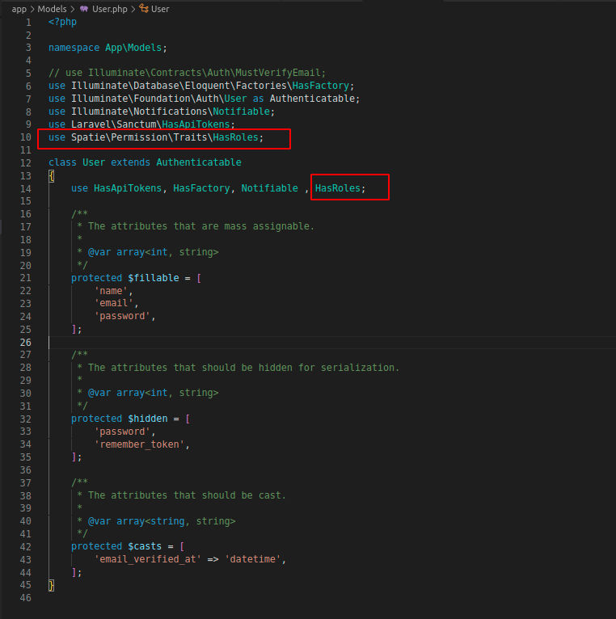Click the namespace App\Models text

click(105, 48)
